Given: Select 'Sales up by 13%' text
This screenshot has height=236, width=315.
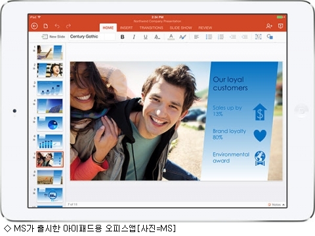Looking at the screenshot, I should [x=227, y=111].
